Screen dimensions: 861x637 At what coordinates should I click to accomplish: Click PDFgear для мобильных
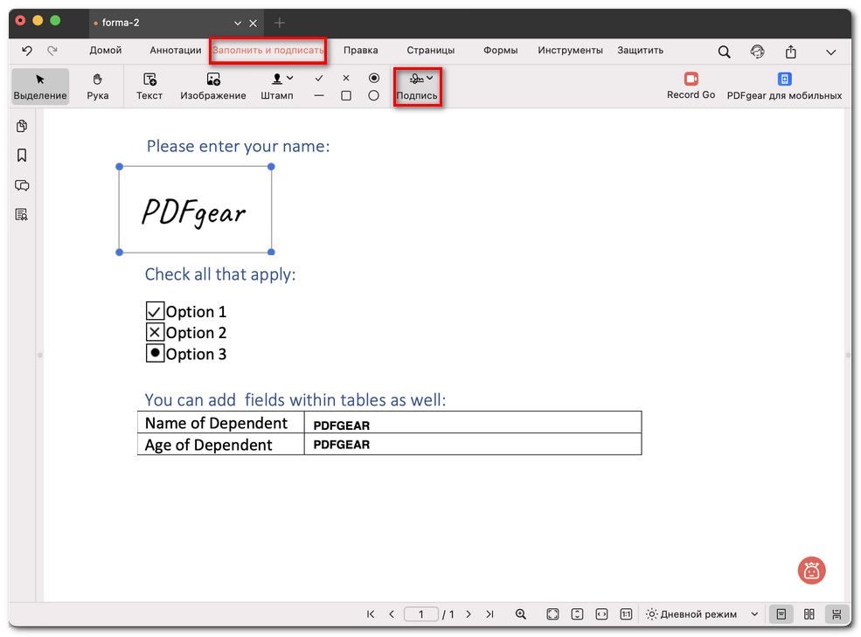[783, 86]
